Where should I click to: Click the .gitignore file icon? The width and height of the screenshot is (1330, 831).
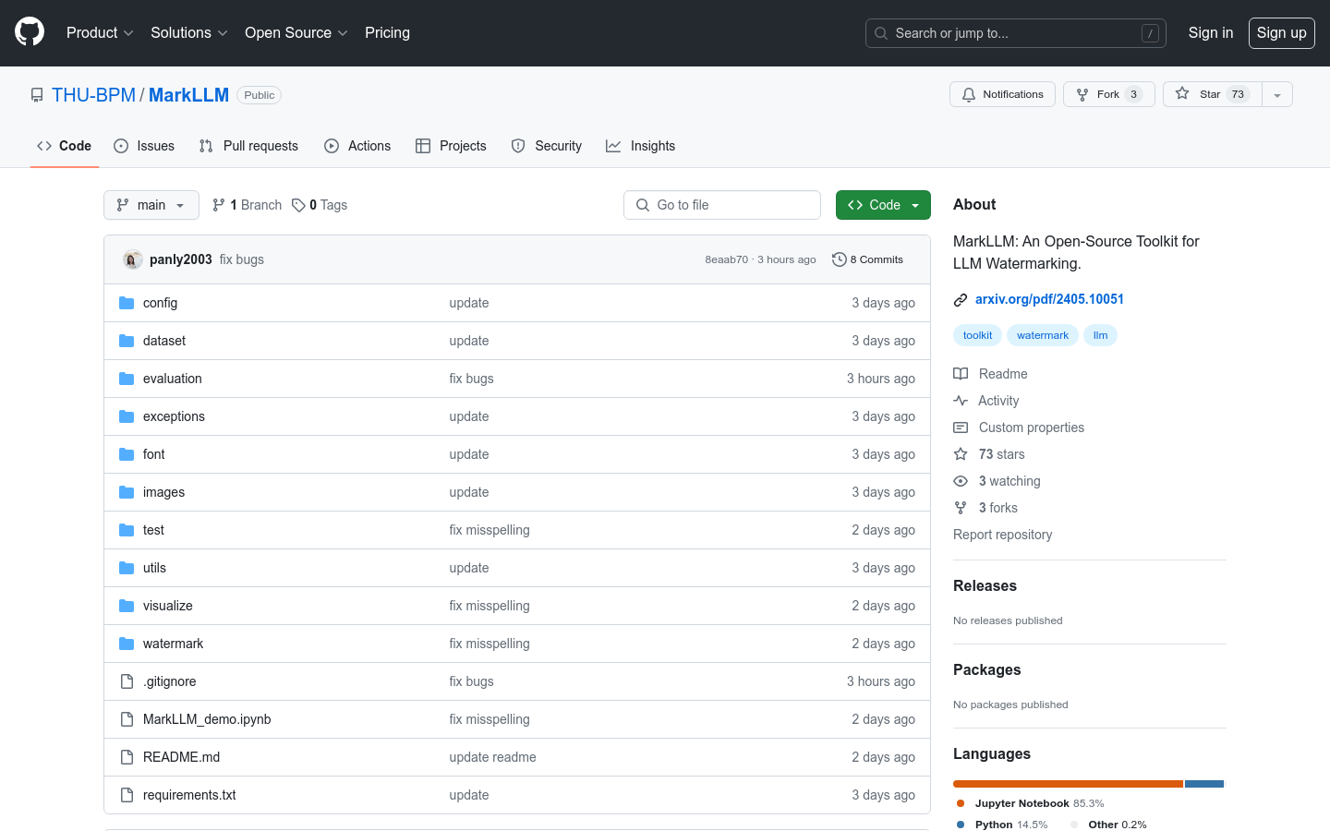coord(127,681)
